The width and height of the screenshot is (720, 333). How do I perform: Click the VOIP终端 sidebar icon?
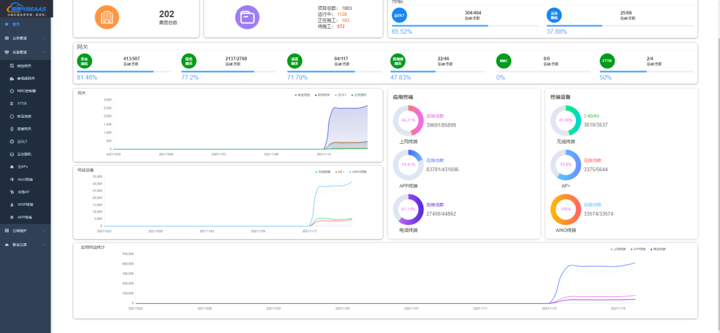[12, 204]
